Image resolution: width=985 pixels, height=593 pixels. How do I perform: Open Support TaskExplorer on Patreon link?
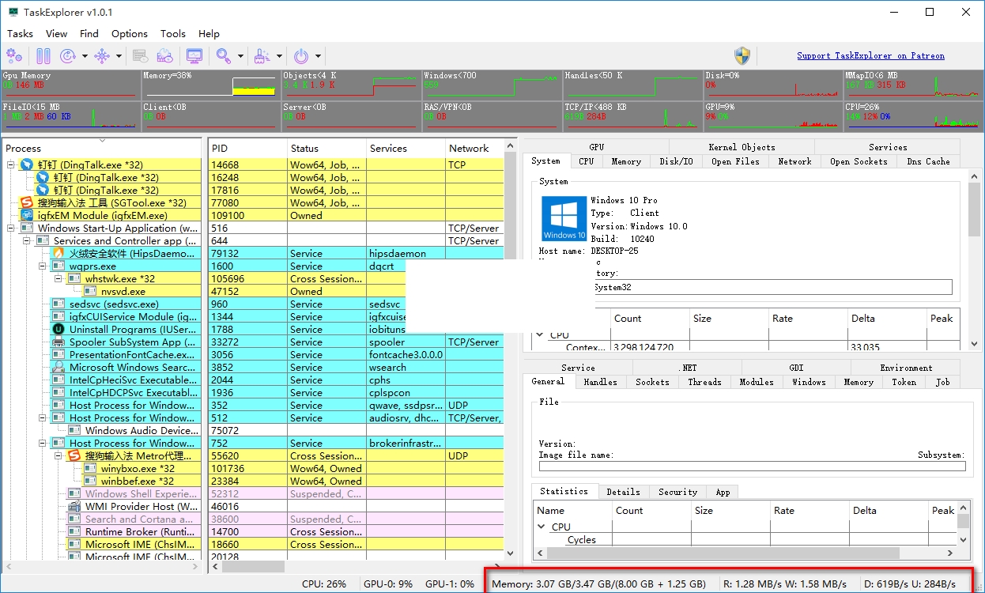coord(870,55)
